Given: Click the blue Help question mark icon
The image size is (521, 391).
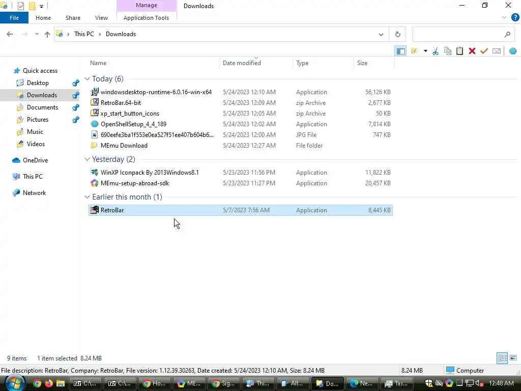Looking at the screenshot, I should tap(515, 18).
